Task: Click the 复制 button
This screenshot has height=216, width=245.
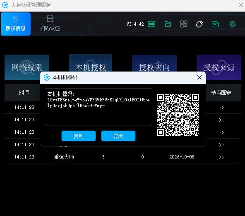Action: click(x=79, y=136)
